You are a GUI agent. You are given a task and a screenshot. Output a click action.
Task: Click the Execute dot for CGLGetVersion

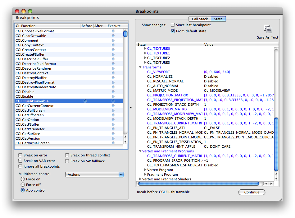coord(113,138)
